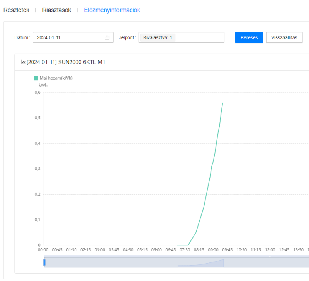
Task: Click the left handle of the zoom slider
Action: tap(44, 262)
